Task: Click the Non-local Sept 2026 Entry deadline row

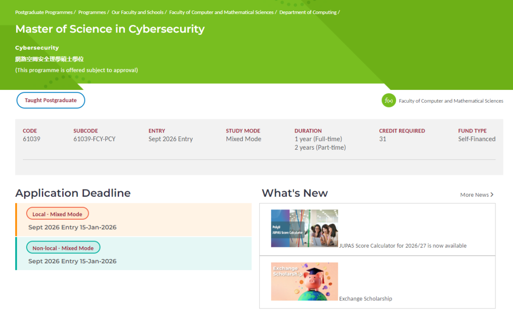Action: coord(72,261)
